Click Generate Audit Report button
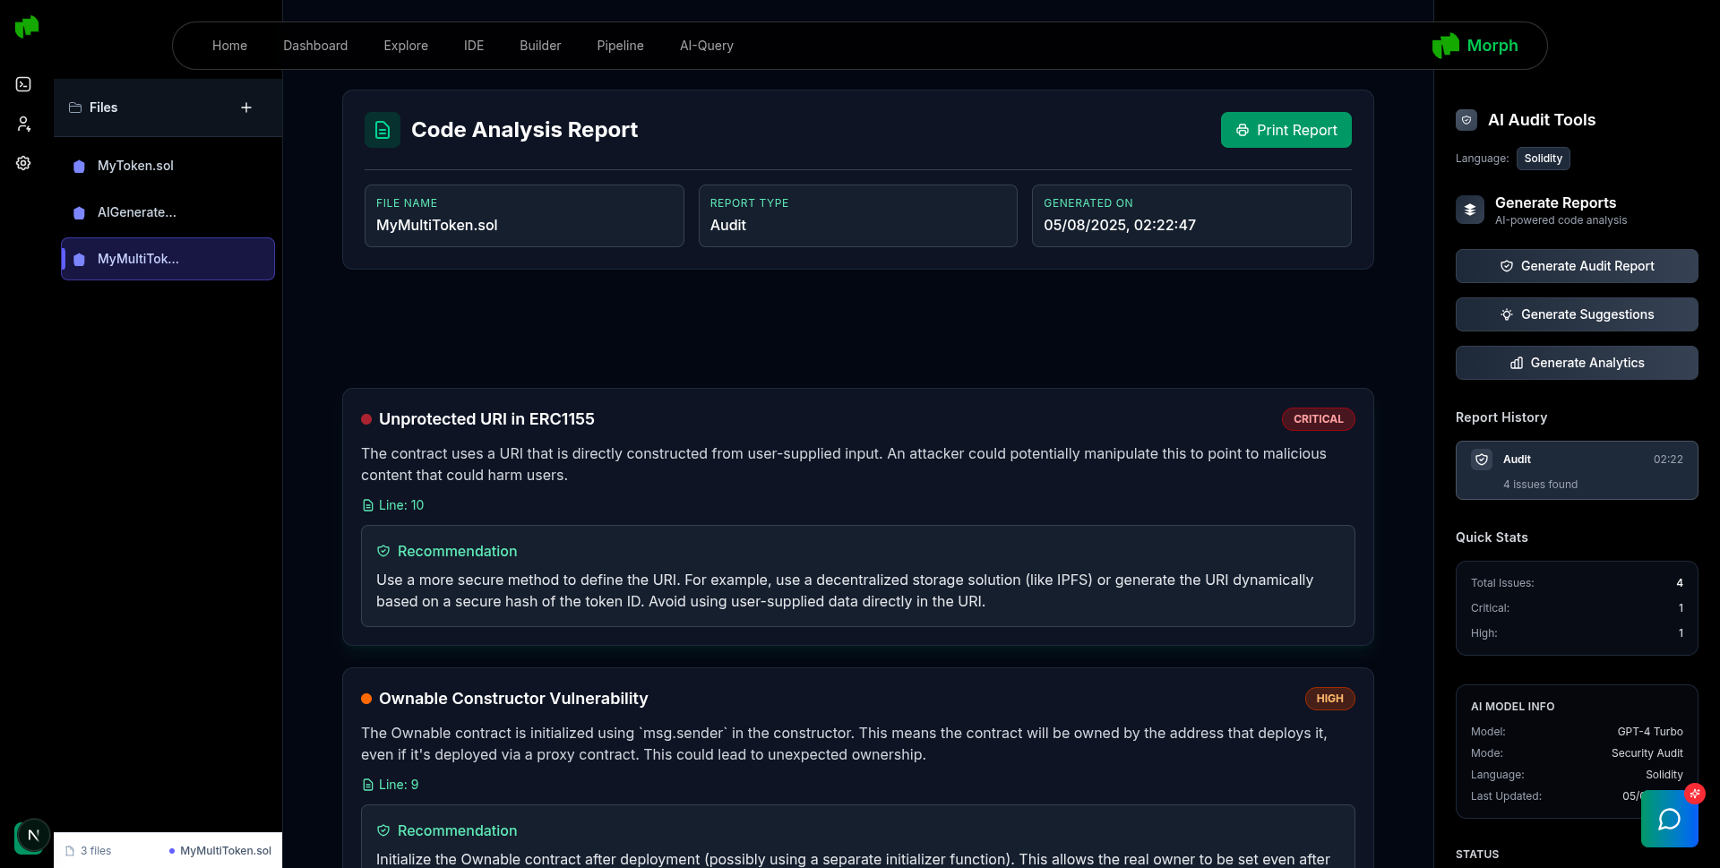 click(1577, 266)
